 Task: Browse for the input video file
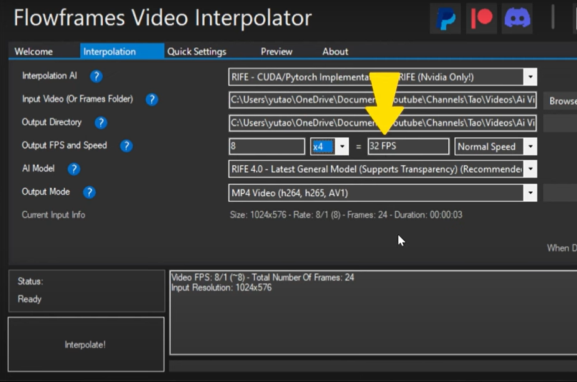pos(560,101)
